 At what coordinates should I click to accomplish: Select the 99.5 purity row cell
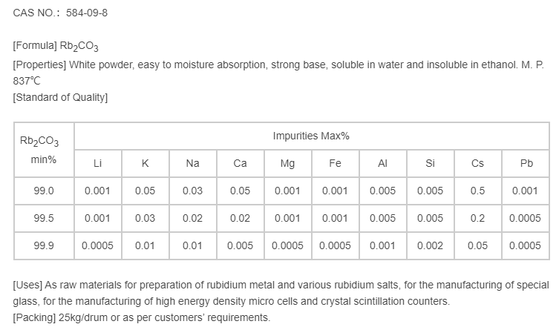pos(44,218)
